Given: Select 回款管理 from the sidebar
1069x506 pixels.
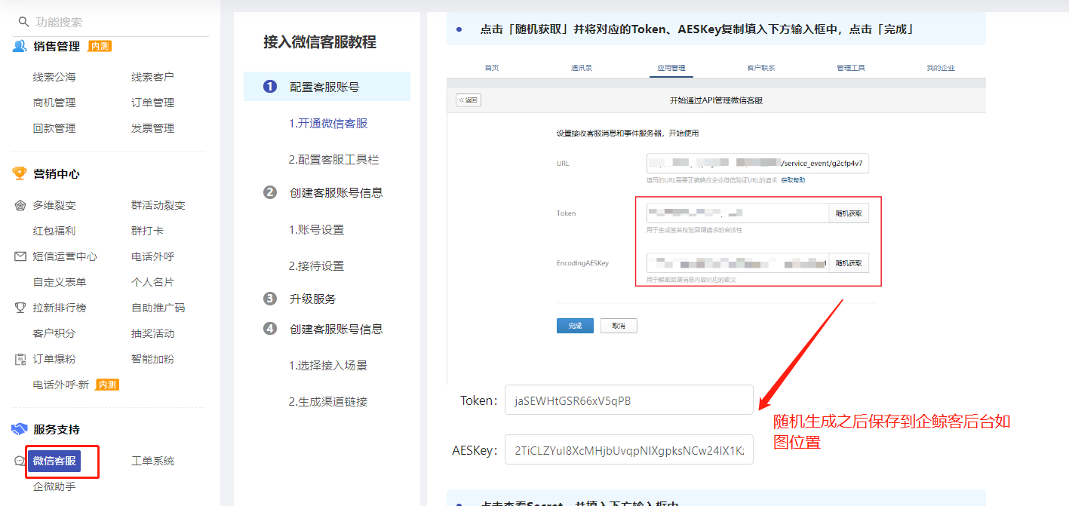Looking at the screenshot, I should pyautogui.click(x=54, y=128).
